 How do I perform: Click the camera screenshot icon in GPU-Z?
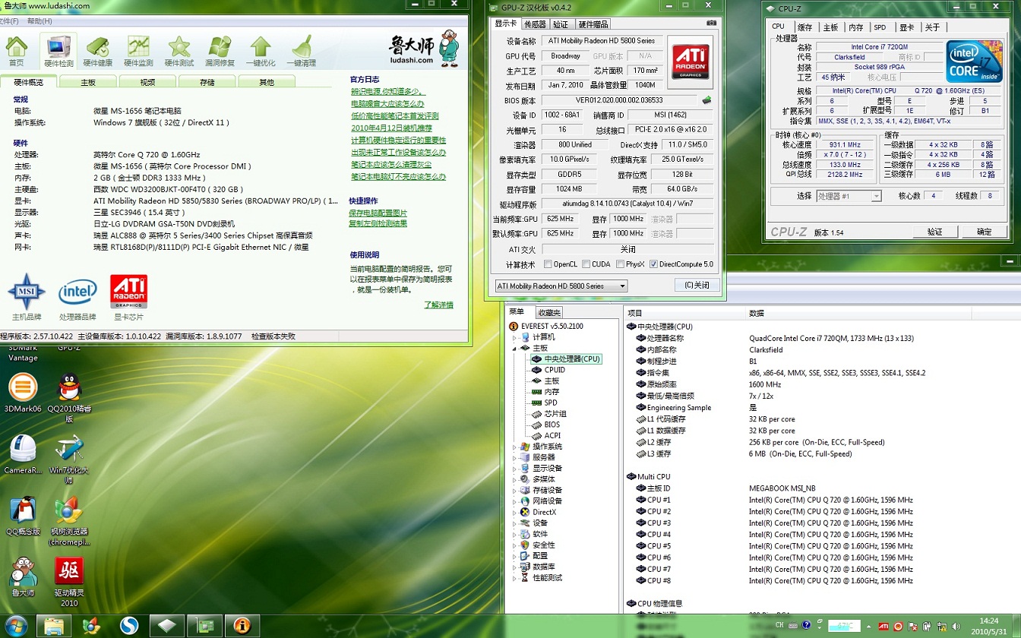(x=711, y=24)
